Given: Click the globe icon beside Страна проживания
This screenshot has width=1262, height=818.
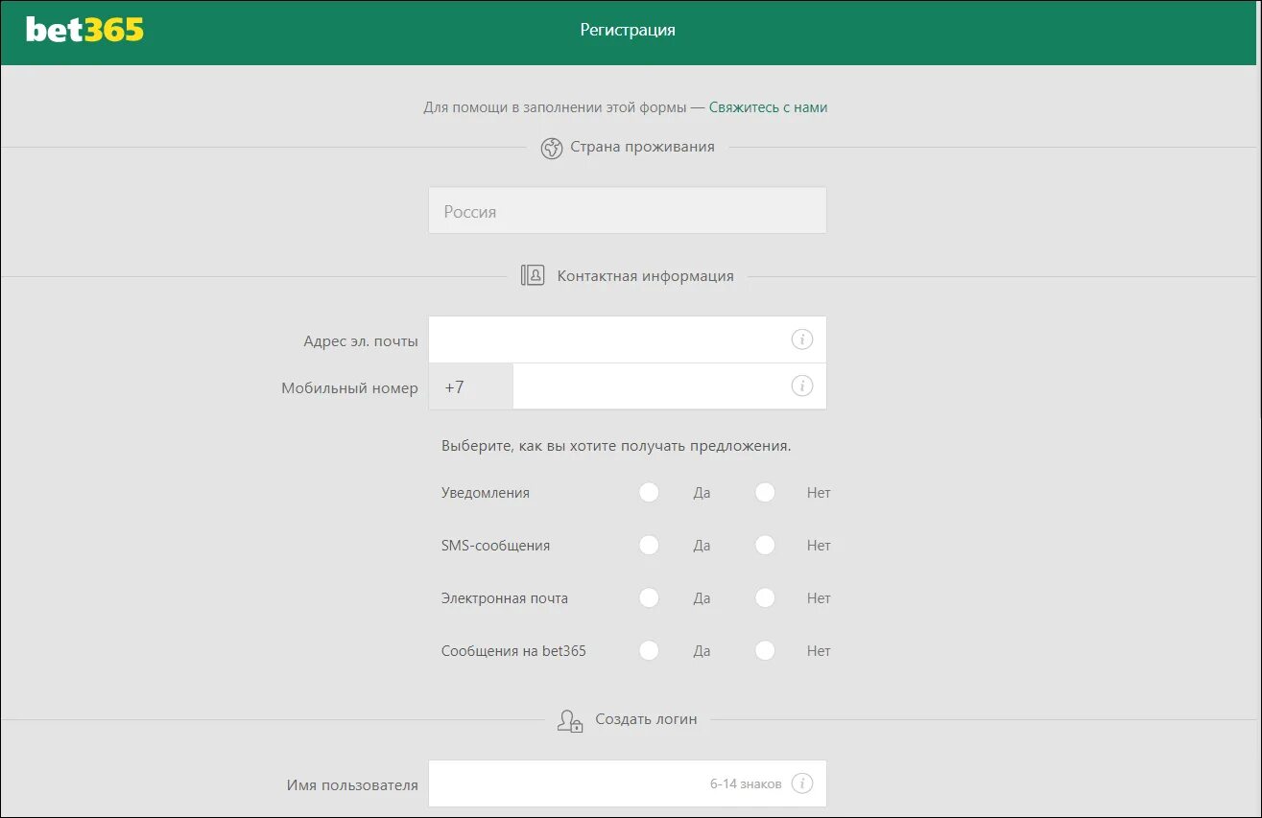Looking at the screenshot, I should 551,148.
